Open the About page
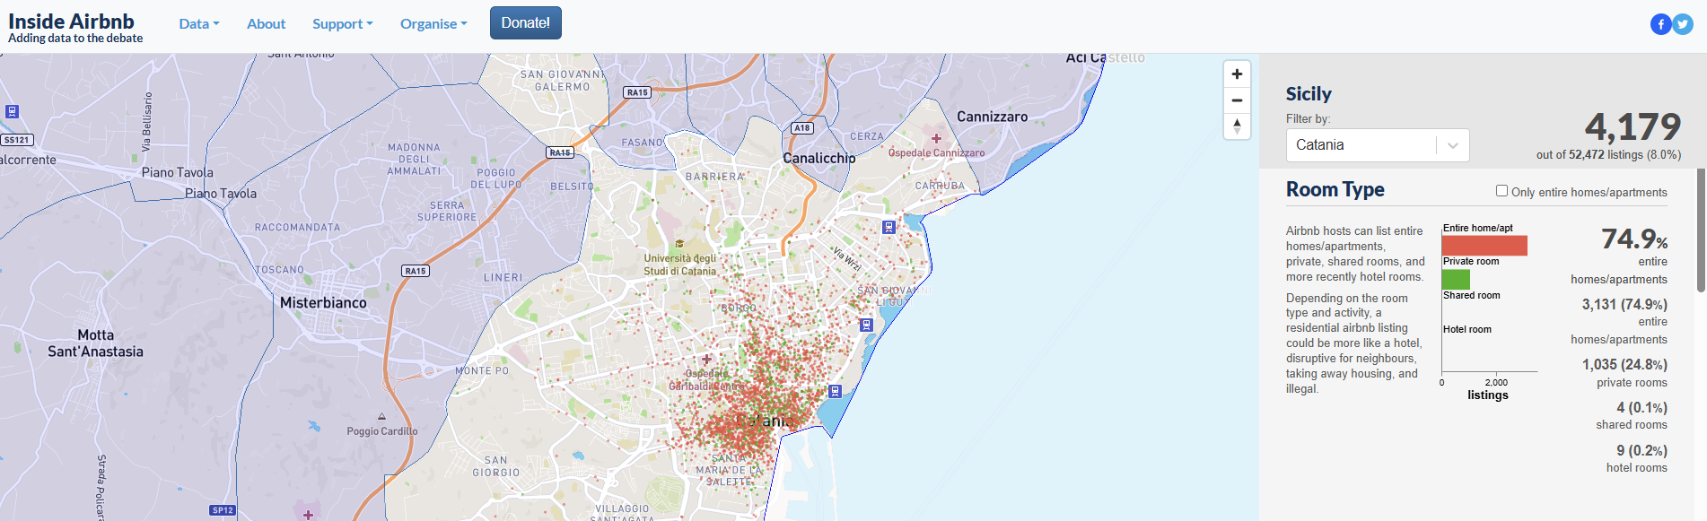Screen dimensions: 1707x521 click(267, 24)
